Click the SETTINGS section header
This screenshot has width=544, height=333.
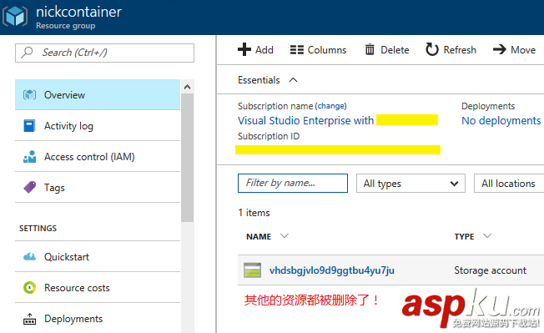(x=38, y=228)
